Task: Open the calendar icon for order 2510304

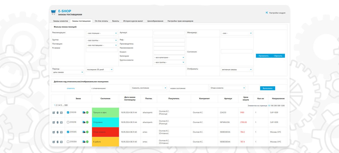Action: click(61, 142)
